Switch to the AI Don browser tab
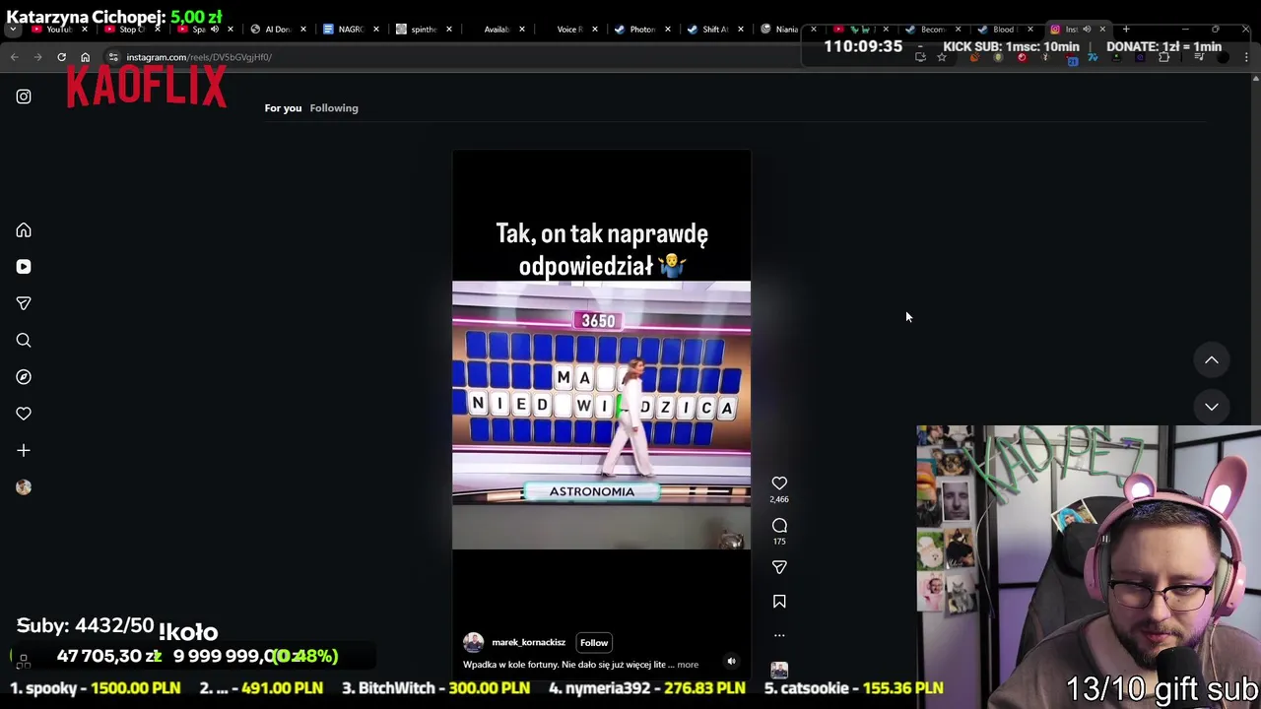The image size is (1261, 709). pyautogui.click(x=278, y=30)
